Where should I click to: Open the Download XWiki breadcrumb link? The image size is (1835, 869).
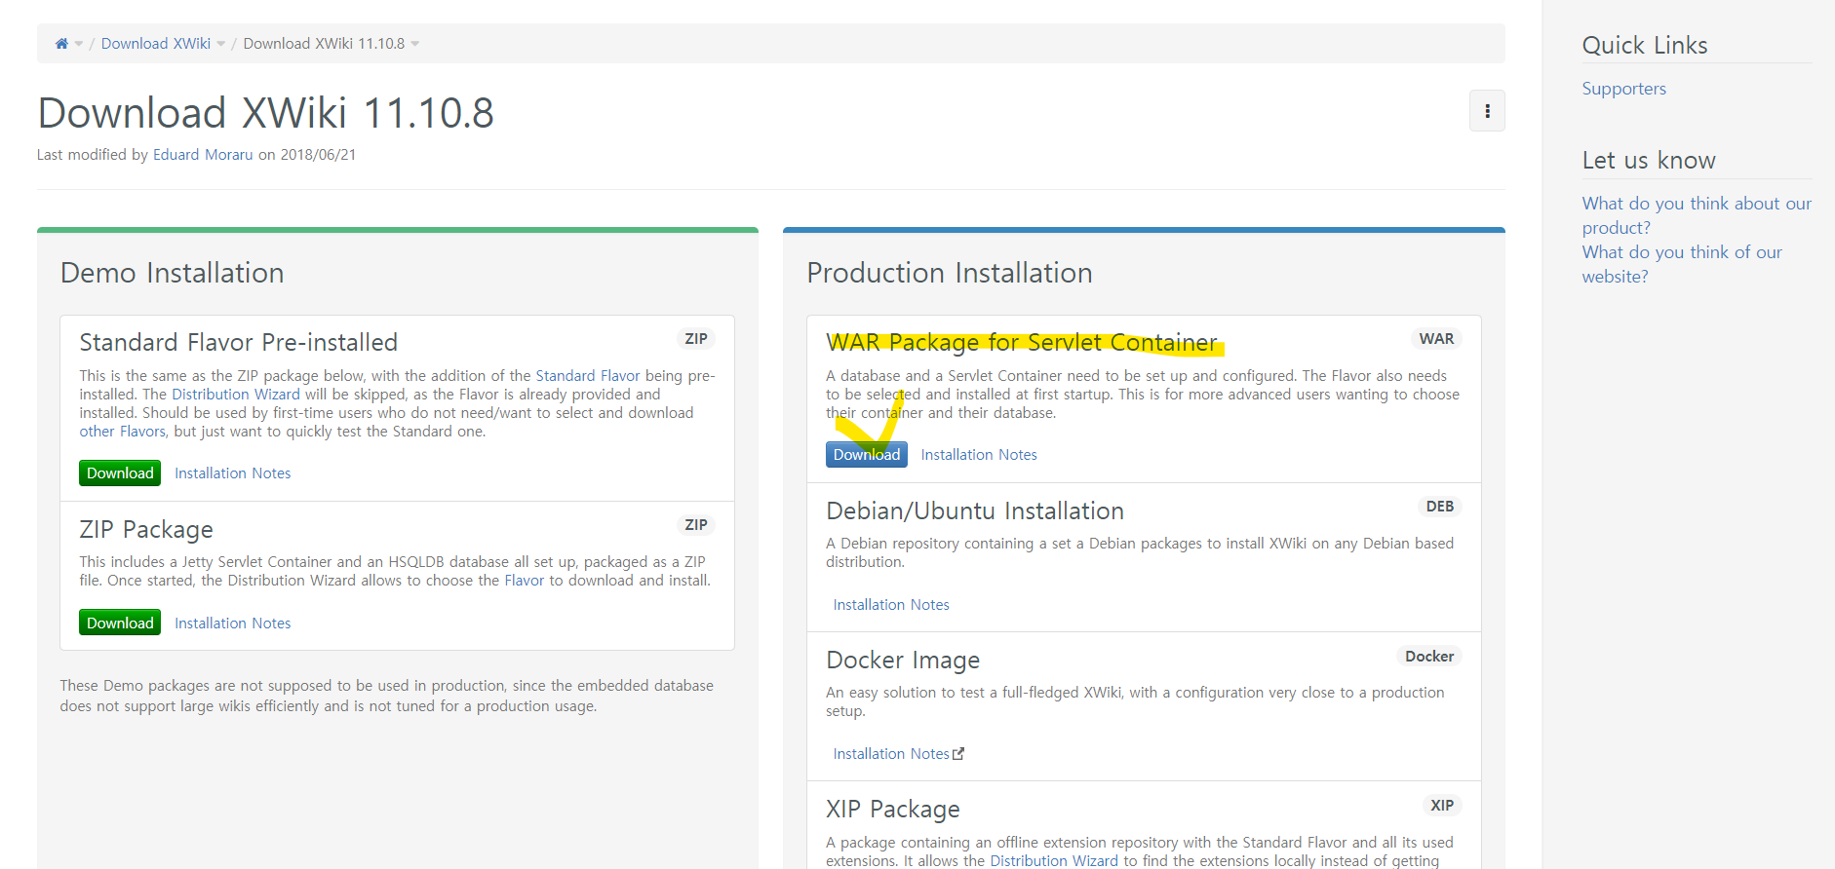(156, 44)
